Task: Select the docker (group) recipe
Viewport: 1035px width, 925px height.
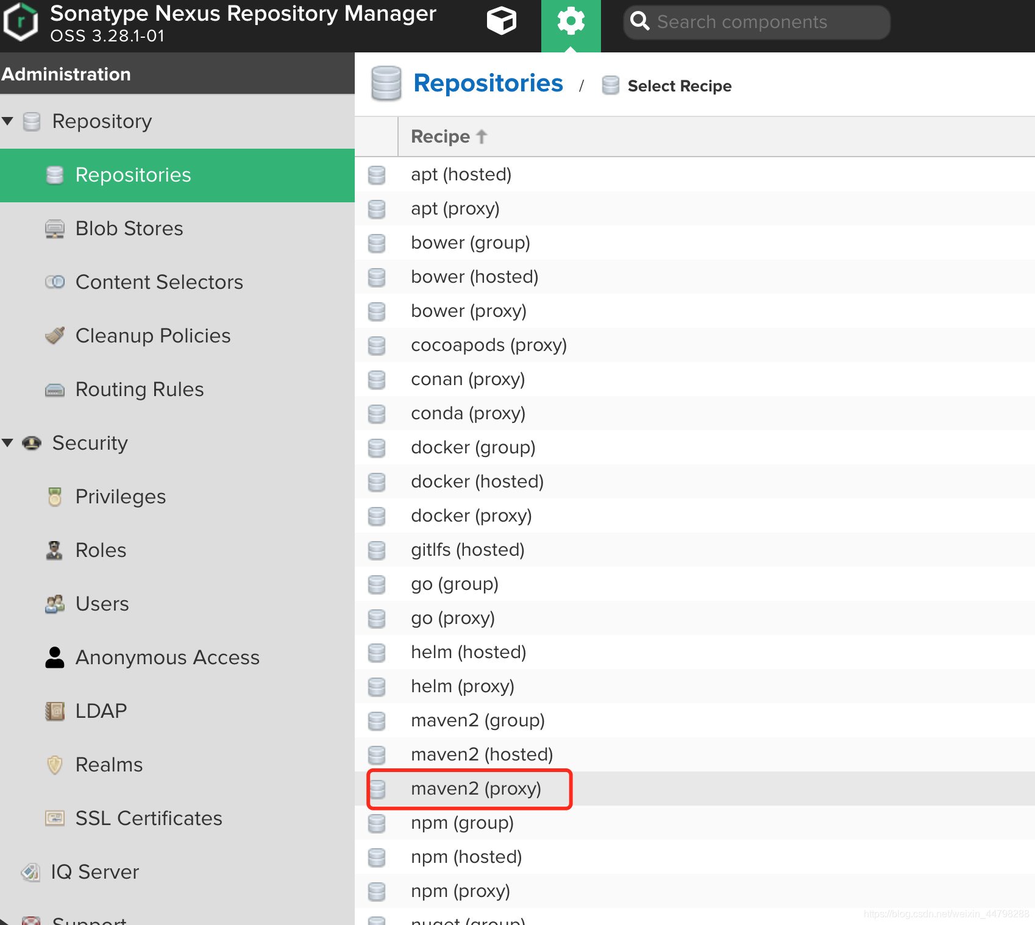Action: (695, 447)
